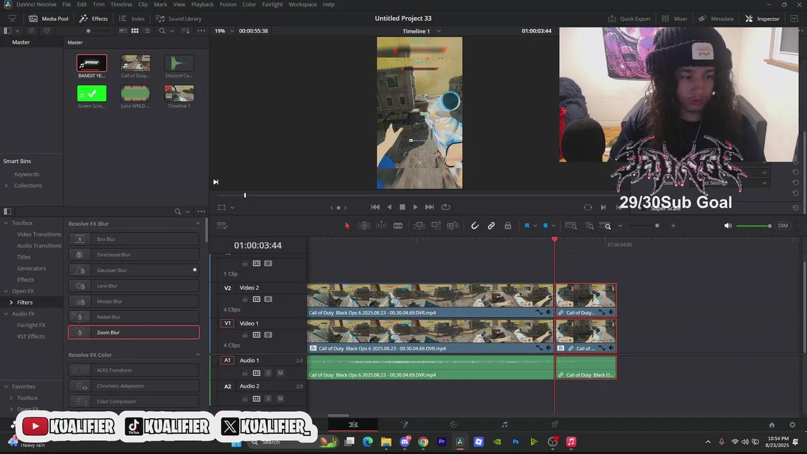
Task: Open the Timeline menu
Action: [x=121, y=4]
